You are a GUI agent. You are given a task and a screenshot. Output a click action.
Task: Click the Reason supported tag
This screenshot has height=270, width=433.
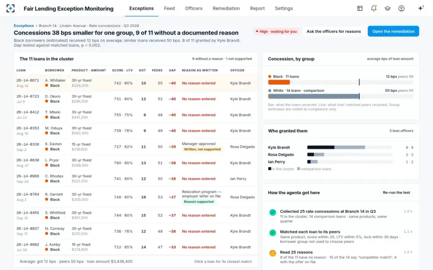199,202
